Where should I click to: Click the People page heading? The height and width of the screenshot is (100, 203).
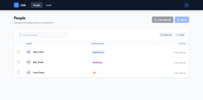pyautogui.click(x=20, y=18)
